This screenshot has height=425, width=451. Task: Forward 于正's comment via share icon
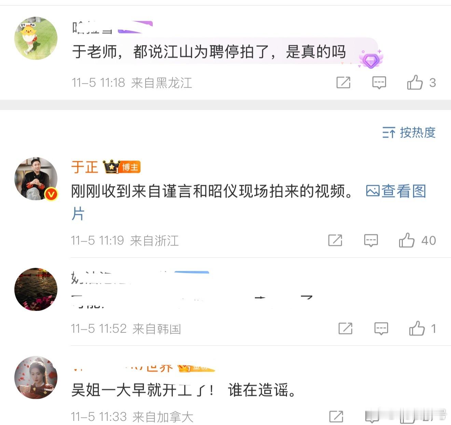335,241
